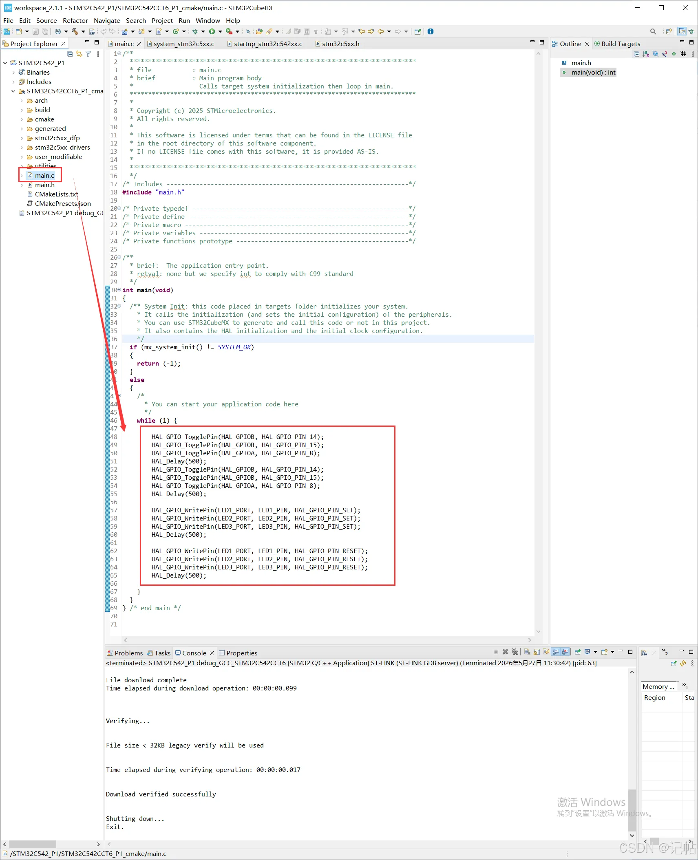Collapse the STM32C542_P1 project node
This screenshot has height=860, width=698.
[x=5, y=63]
